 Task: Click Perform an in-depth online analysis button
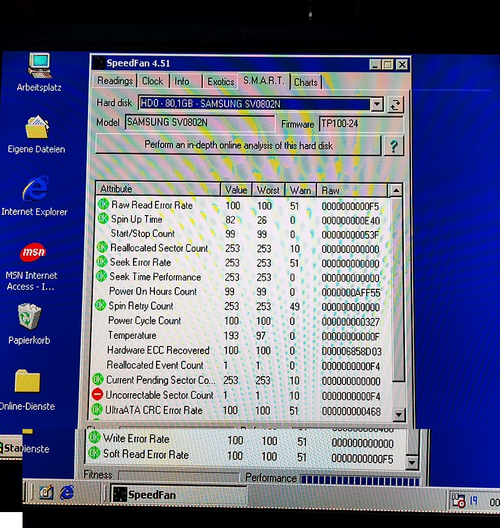(238, 145)
